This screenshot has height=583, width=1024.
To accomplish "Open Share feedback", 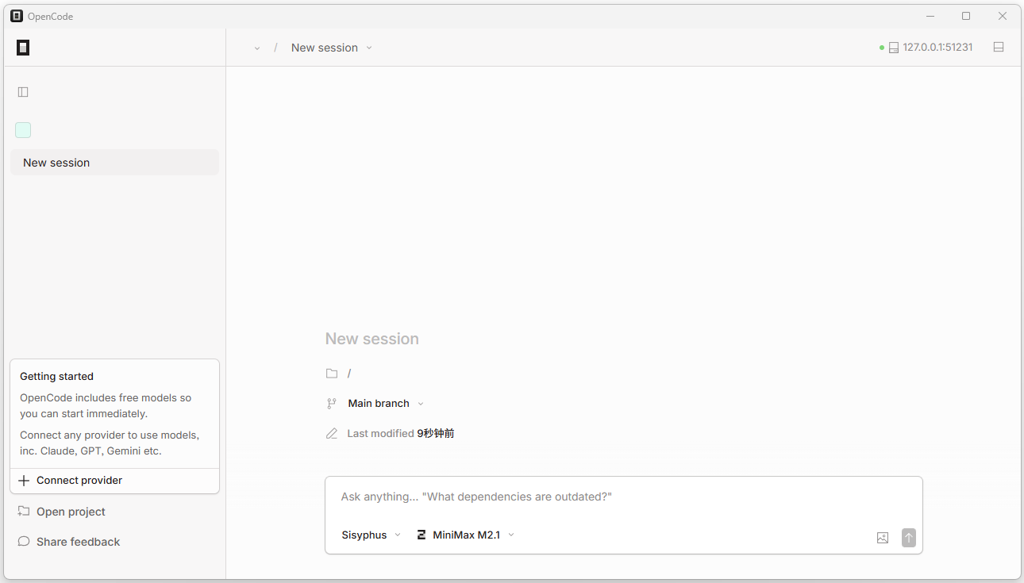I will pos(77,542).
